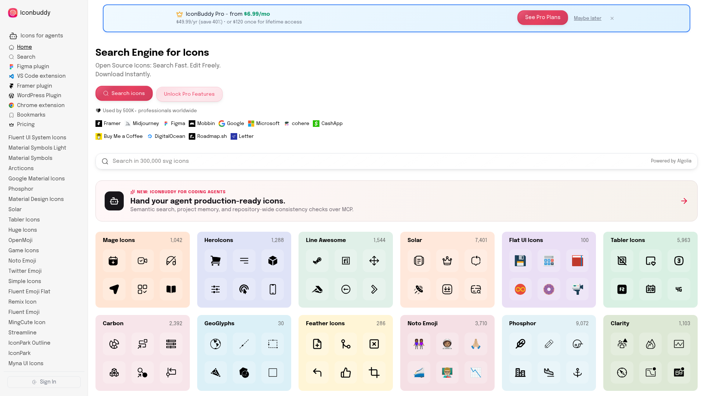Choose the infinity icon in Flat UI Icons
Image resolution: width=705 pixels, height=396 pixels.
[520, 289]
